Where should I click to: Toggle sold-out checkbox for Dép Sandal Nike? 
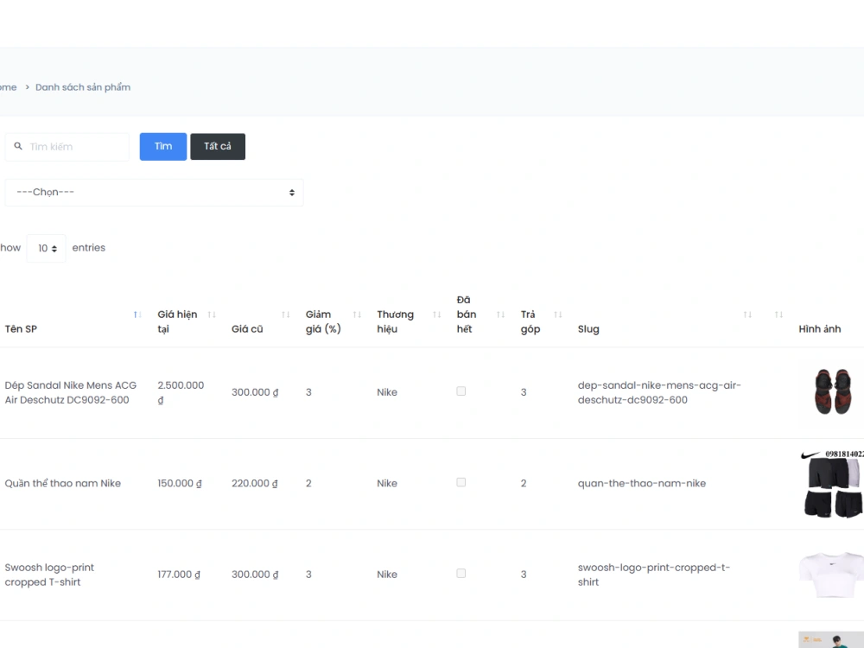click(461, 391)
